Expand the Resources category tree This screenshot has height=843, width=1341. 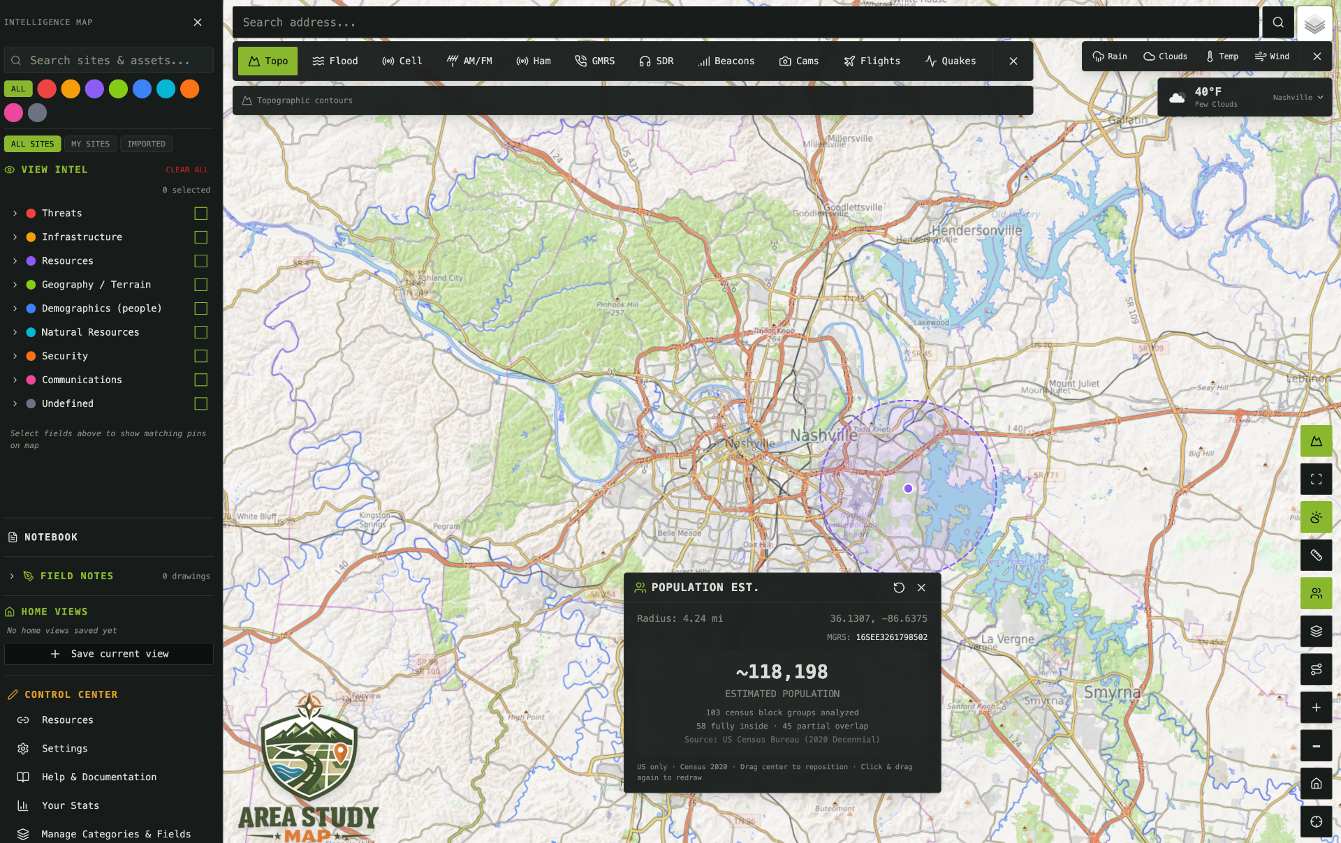pos(15,261)
